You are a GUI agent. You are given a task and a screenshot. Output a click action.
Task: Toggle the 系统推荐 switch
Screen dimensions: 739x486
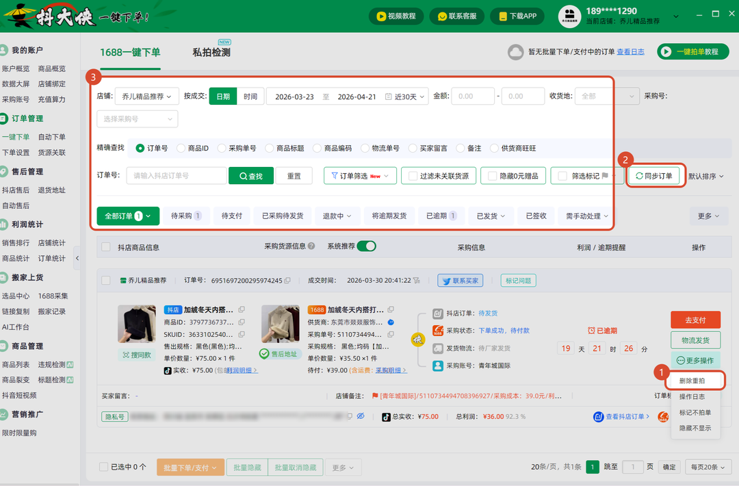click(366, 246)
